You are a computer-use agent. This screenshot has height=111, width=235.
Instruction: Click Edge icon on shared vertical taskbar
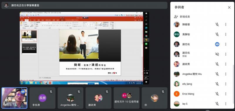coord(146,28)
